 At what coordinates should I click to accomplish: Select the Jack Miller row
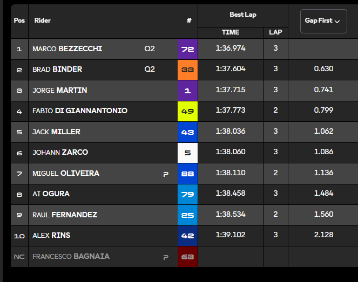click(185, 132)
